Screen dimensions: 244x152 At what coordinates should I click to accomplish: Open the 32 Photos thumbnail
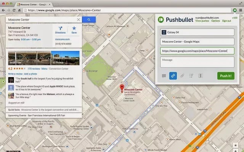pyautogui.click(x=65, y=58)
